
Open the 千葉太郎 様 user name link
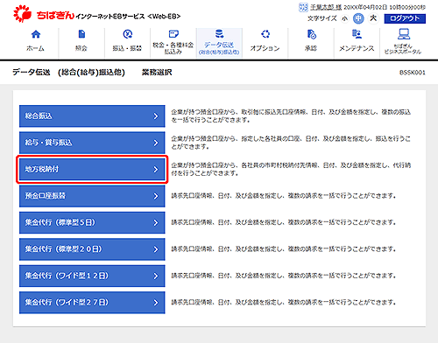[x=326, y=7]
